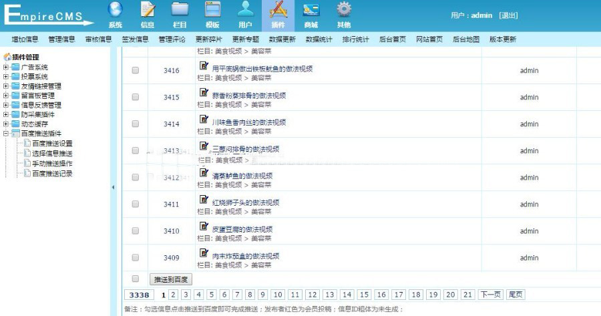Screen dimensions: 601x316
Task: Open the 系统 (System) globe icon
Action: pyautogui.click(x=116, y=10)
